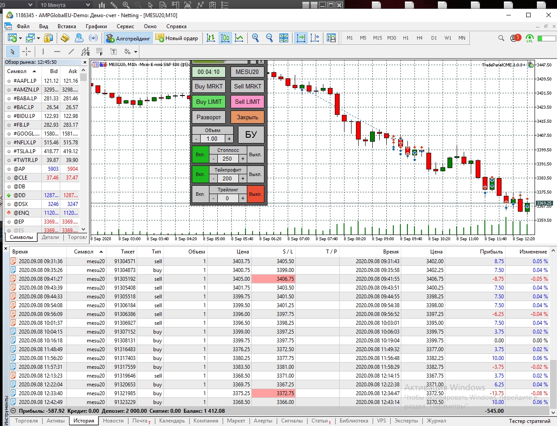Click the orange Закрыть button
Image resolution: width=557 pixels, height=426 pixels.
[247, 117]
